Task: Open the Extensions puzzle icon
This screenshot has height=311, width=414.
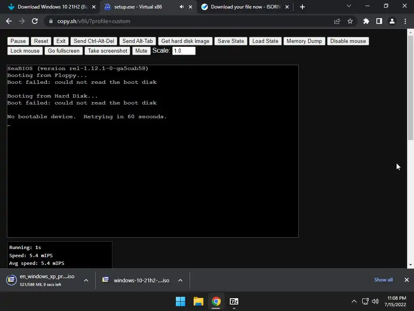Action: click(x=366, y=21)
